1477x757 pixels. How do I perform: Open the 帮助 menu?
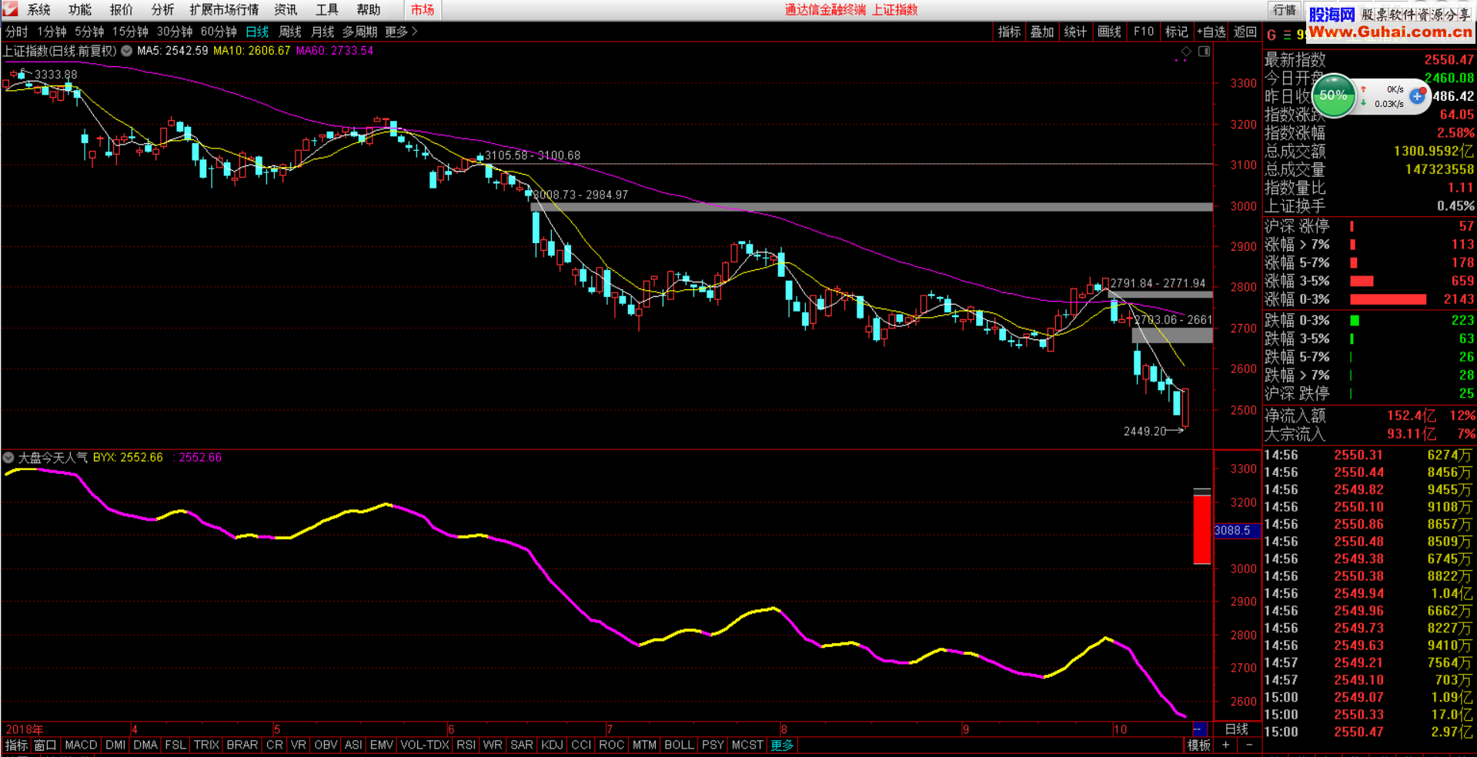point(369,10)
